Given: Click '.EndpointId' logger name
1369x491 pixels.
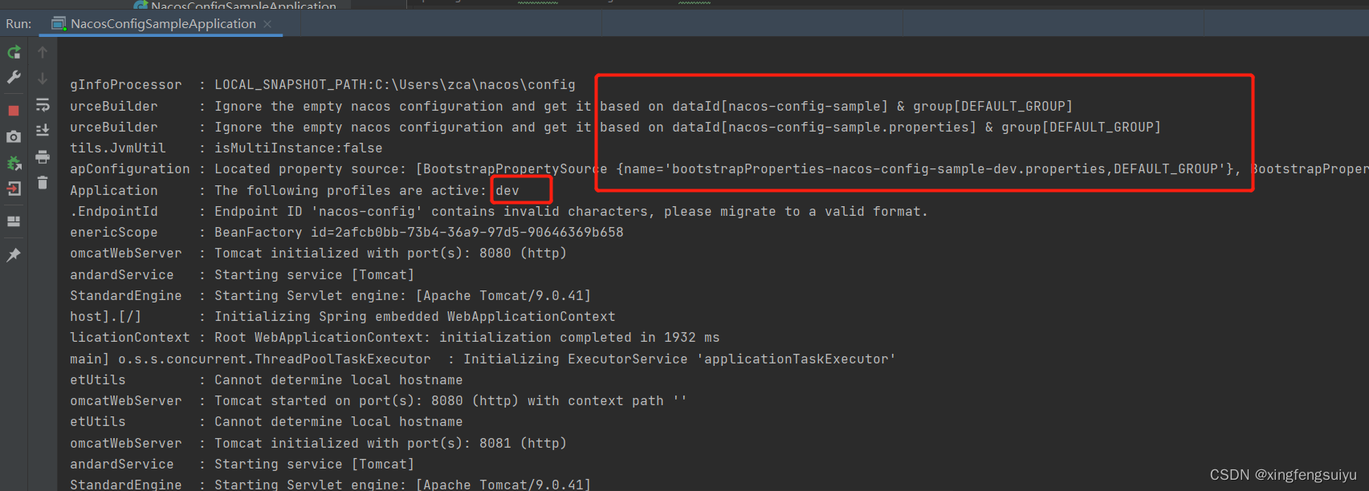Looking at the screenshot, I should pos(114,212).
